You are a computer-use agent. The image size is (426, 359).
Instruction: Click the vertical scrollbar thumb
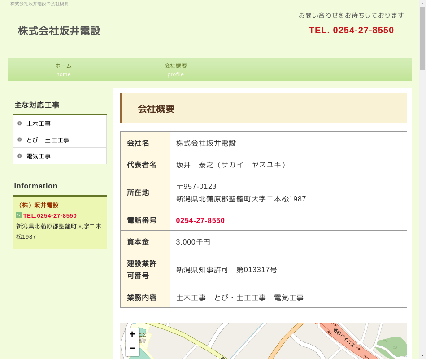(x=422, y=38)
